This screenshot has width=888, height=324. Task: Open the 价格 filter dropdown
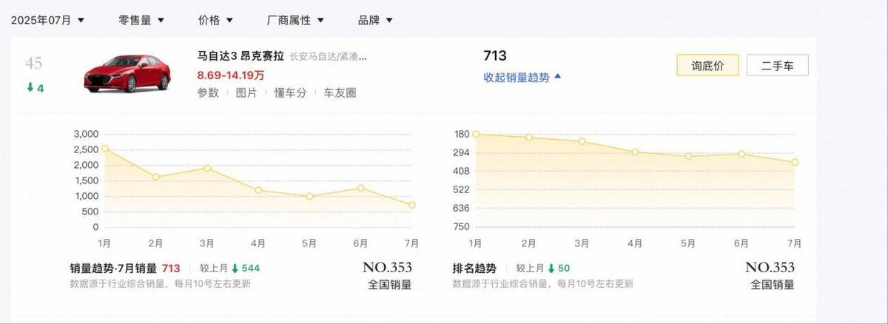tap(215, 21)
